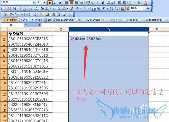Toggle left alignment

[x=66, y=3]
